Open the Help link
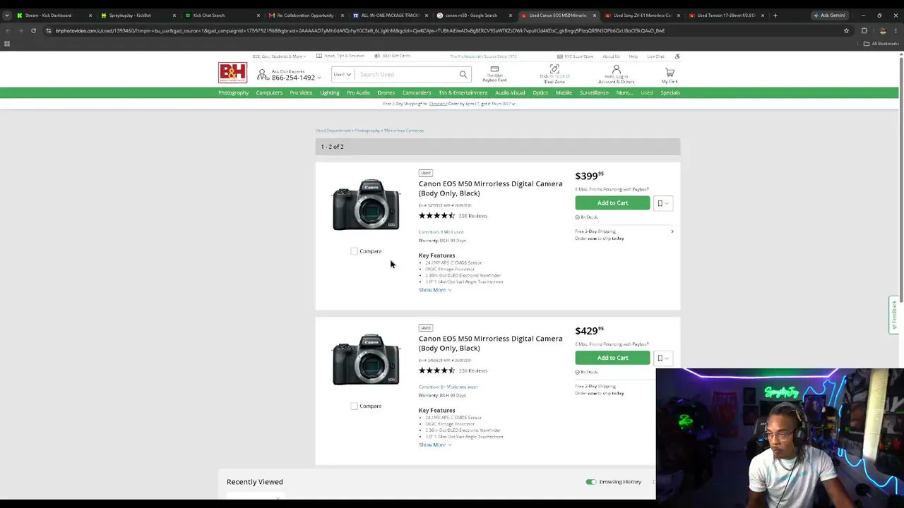904x508 pixels. [x=633, y=56]
